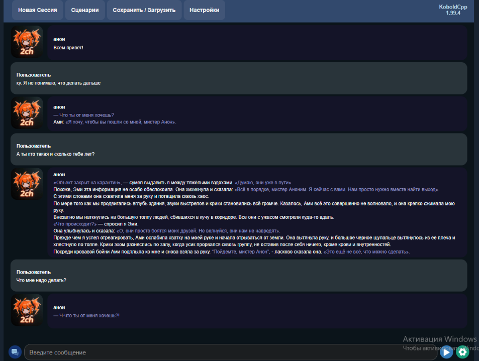
Task: Click анон name above «Объект закрыт на карантин»
Action: pos(59,175)
